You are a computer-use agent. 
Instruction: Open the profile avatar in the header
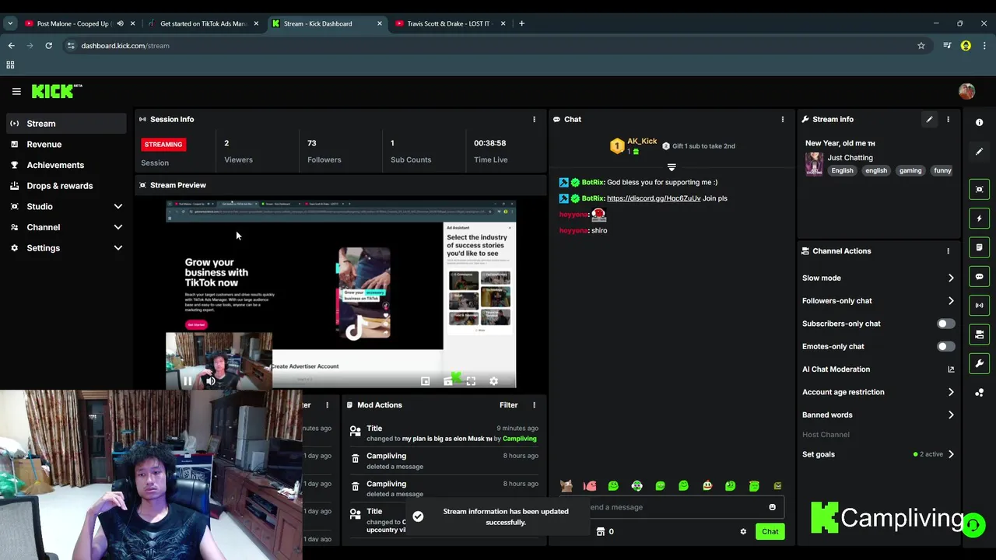966,91
